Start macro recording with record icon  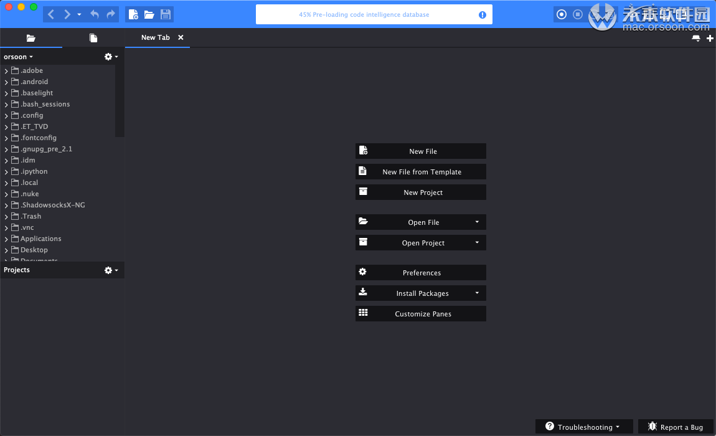(x=562, y=14)
